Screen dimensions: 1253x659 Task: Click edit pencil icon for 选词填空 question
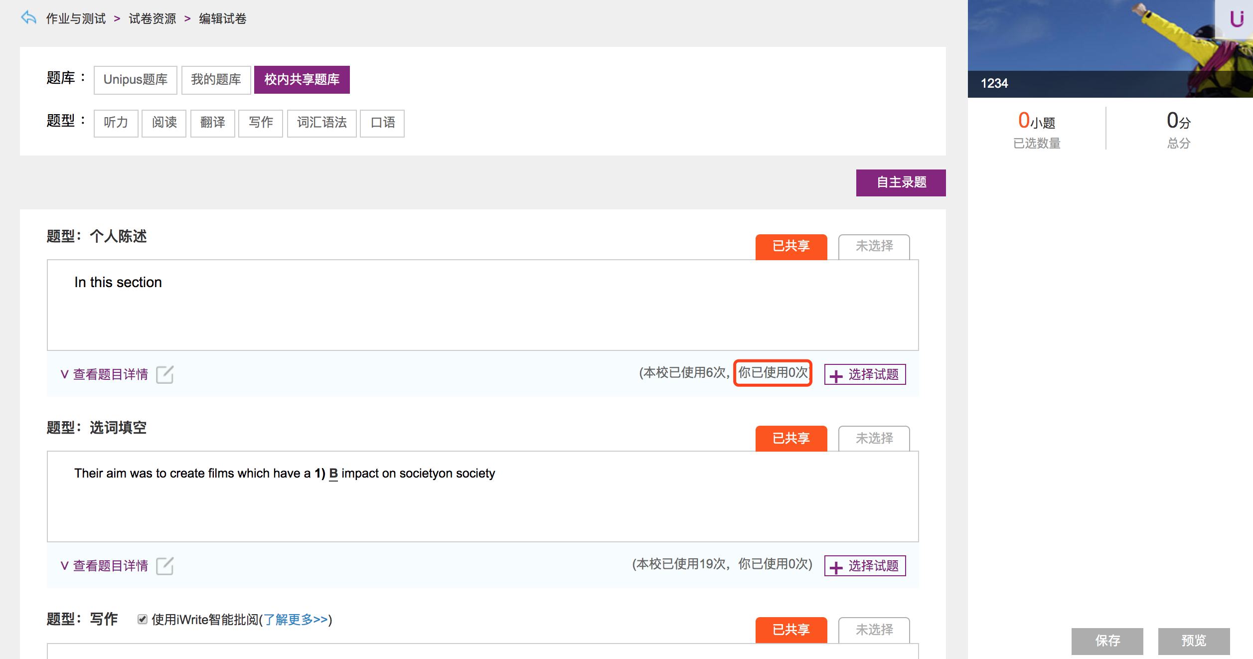164,566
